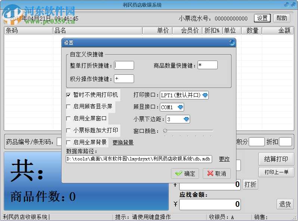Enable 启用全屏窗口 checkbox
The height and width of the screenshot is (221, 298).
[68, 119]
